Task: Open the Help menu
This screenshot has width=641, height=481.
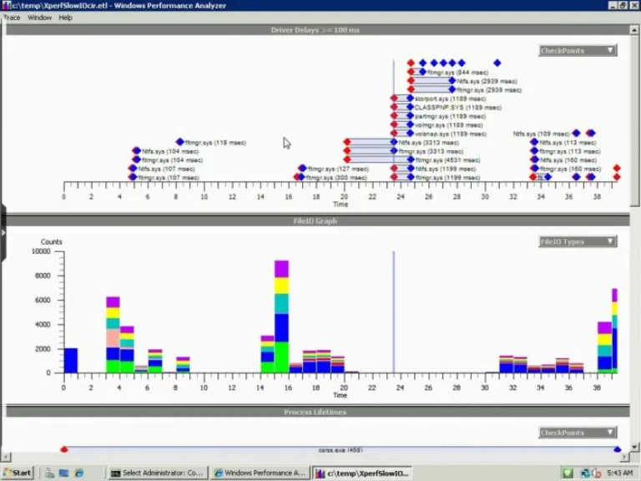Action: pos(65,18)
